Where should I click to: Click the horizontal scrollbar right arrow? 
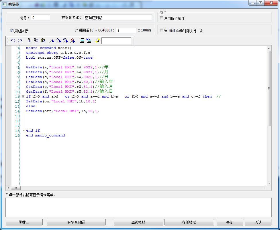[264, 188]
